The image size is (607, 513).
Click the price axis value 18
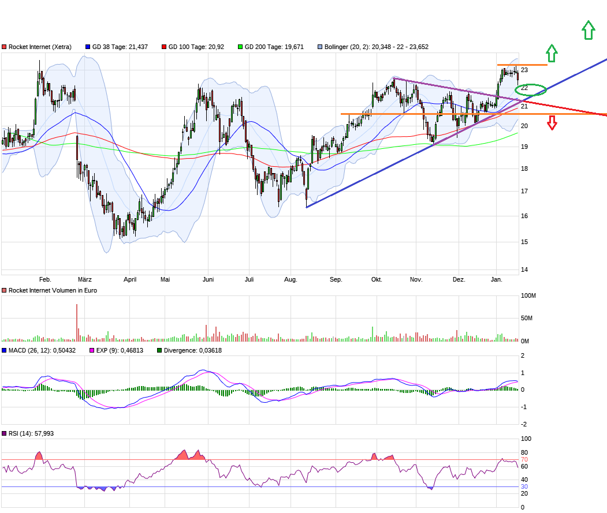tap(524, 168)
